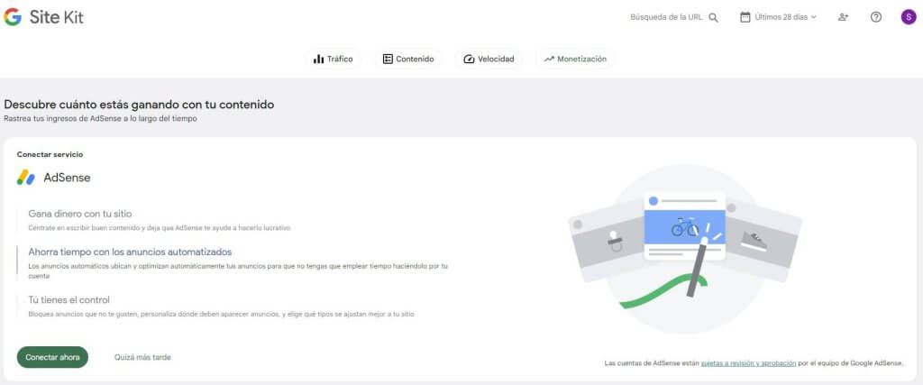Image resolution: width=923 pixels, height=385 pixels.
Task: Switch to the Contenido tab
Action: coord(408,59)
